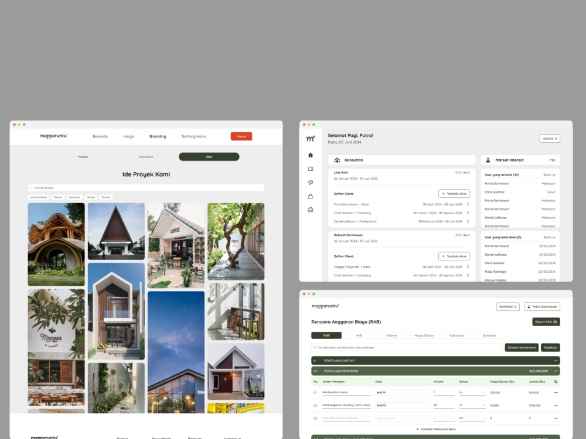Open the Mei month selector in Market Interest
This screenshot has height=439, width=586.
click(x=552, y=160)
